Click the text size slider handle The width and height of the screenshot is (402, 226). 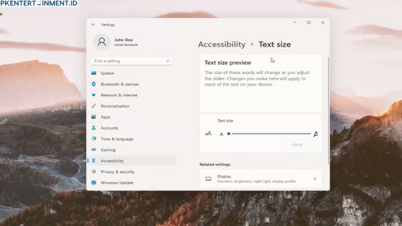click(x=229, y=134)
